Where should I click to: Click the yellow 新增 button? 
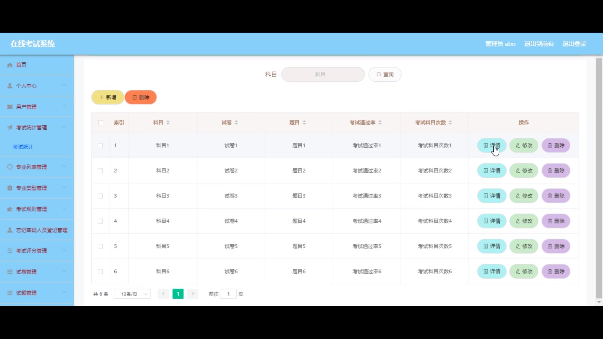click(108, 97)
